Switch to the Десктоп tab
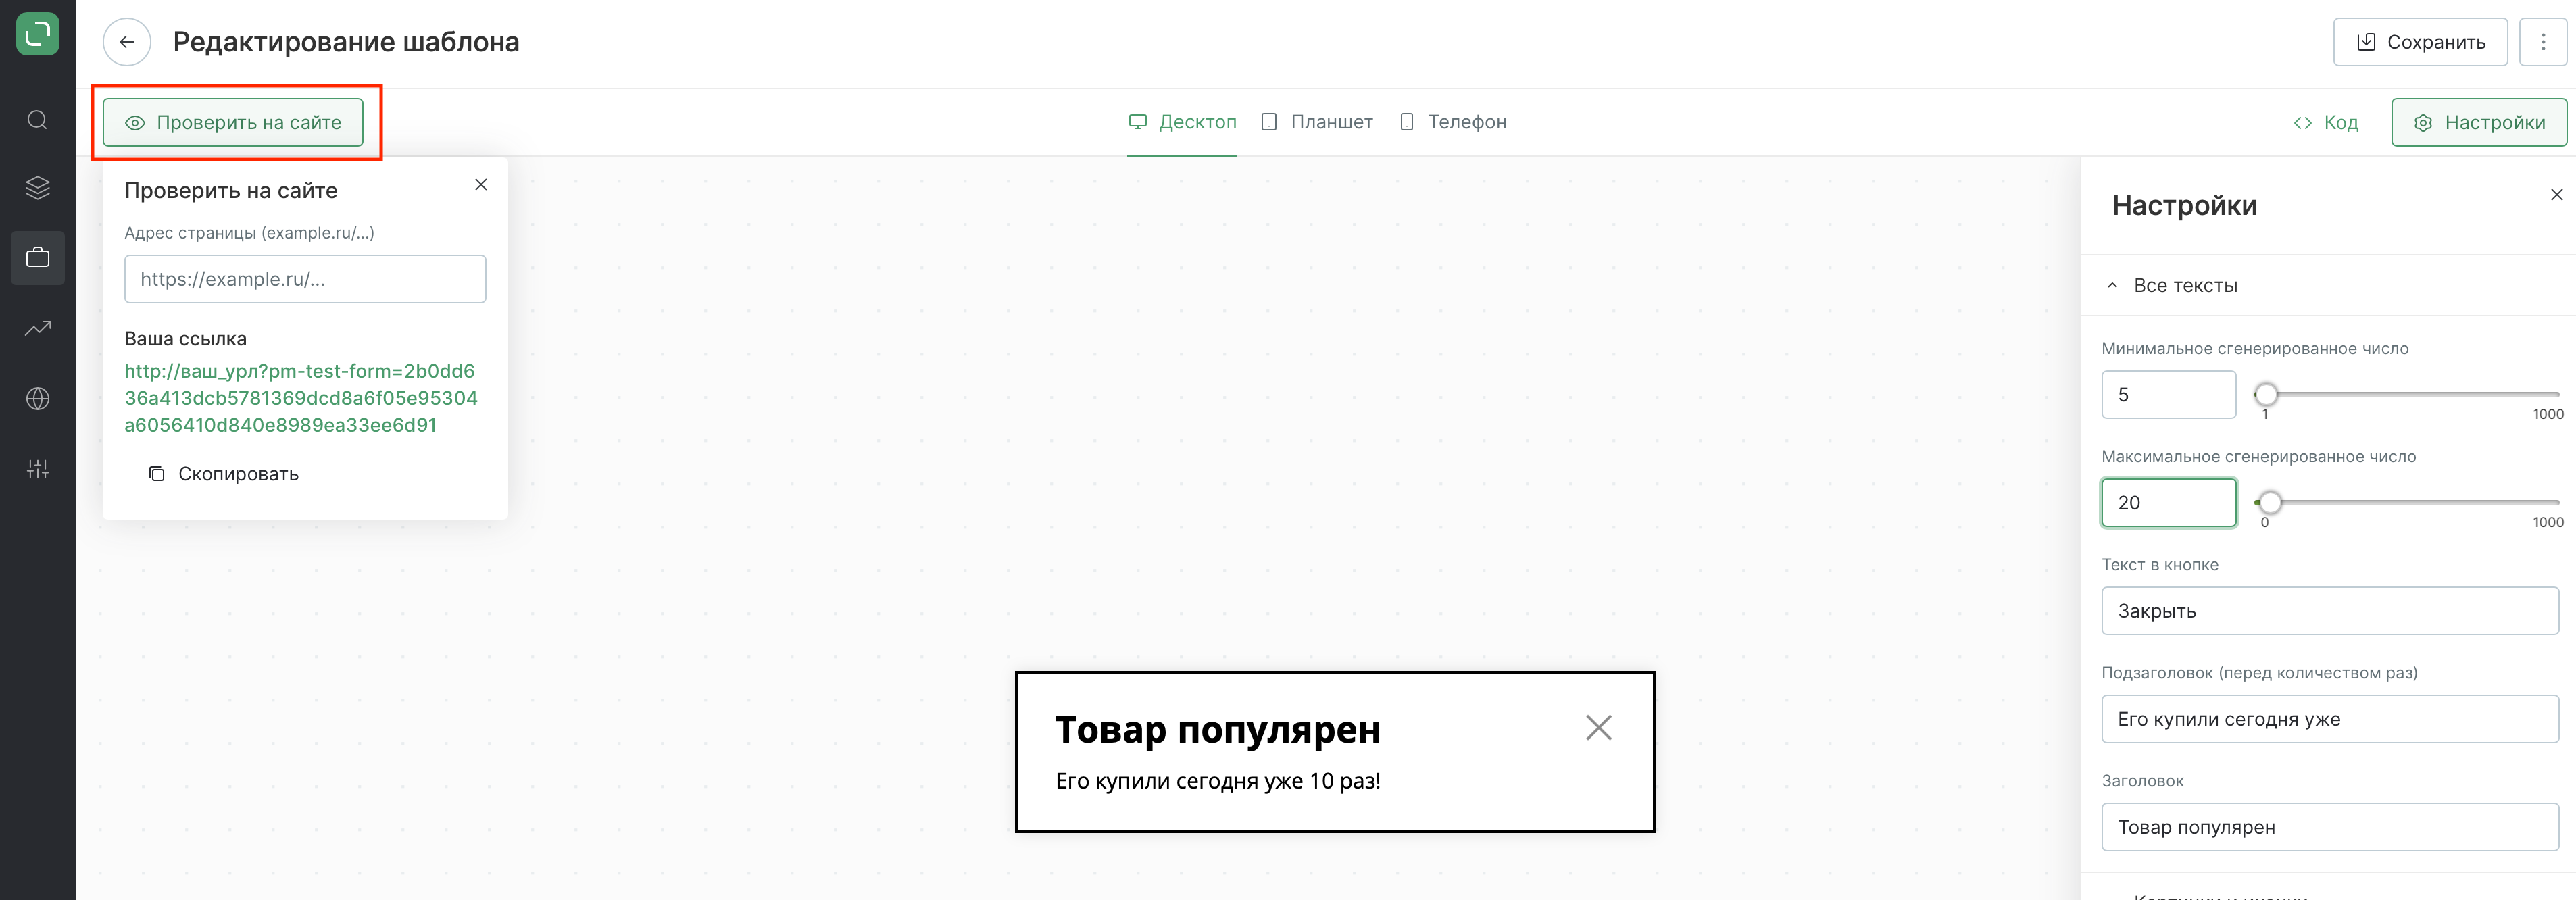The image size is (2576, 900). pos(1182,122)
